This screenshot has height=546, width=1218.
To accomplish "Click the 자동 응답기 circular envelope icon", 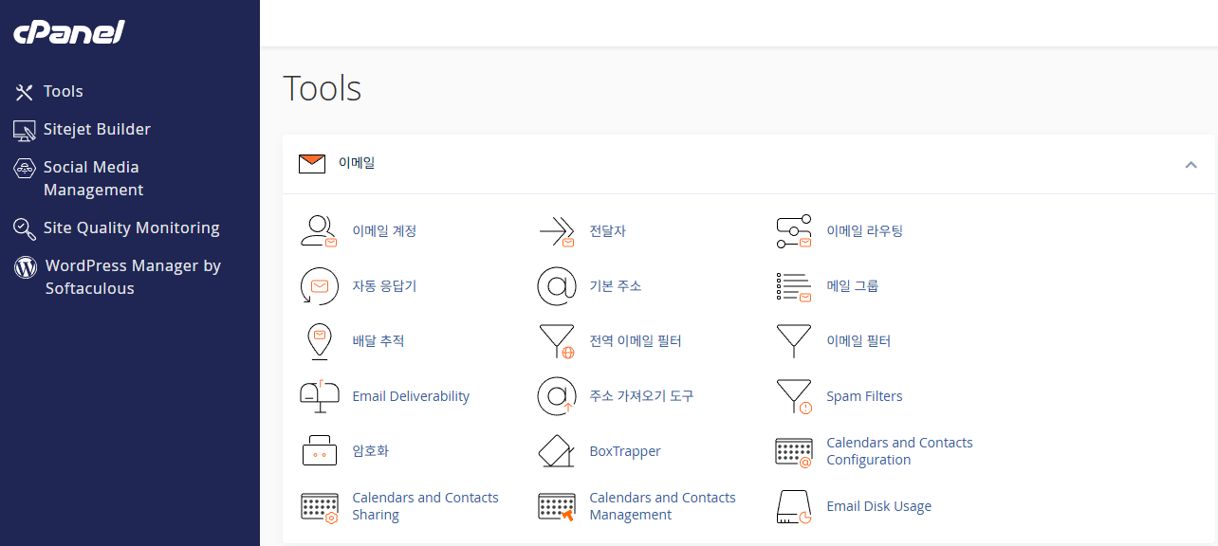I will click(319, 286).
